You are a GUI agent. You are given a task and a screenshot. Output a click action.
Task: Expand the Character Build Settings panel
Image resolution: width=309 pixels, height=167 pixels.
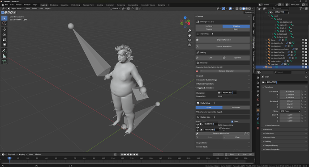pyautogui.click(x=207, y=80)
